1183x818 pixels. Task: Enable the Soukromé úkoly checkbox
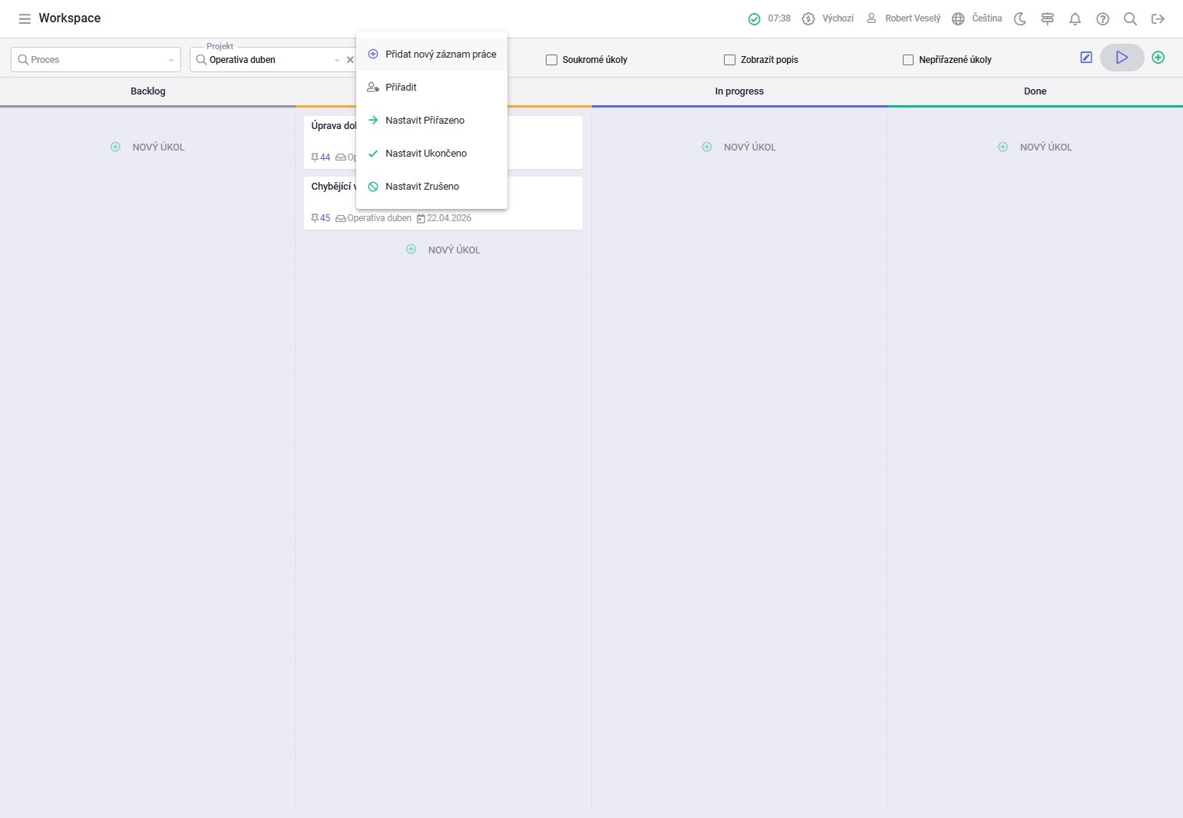tap(551, 60)
